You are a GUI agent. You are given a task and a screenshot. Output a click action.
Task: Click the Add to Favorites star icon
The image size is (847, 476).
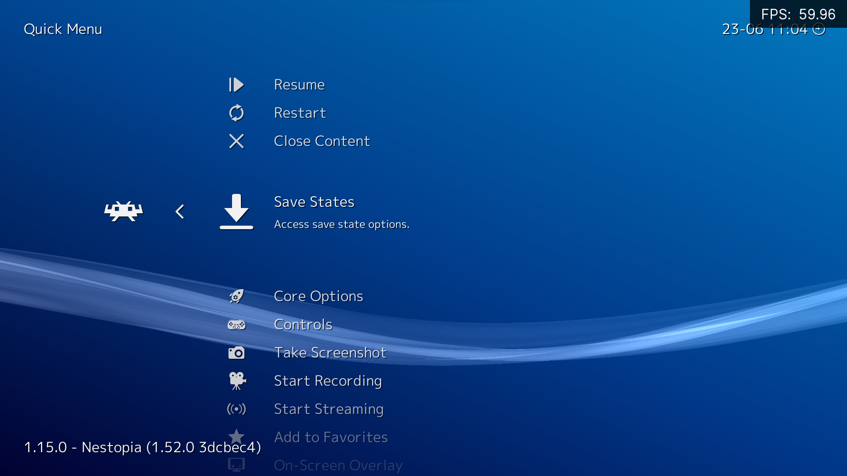pos(236,437)
